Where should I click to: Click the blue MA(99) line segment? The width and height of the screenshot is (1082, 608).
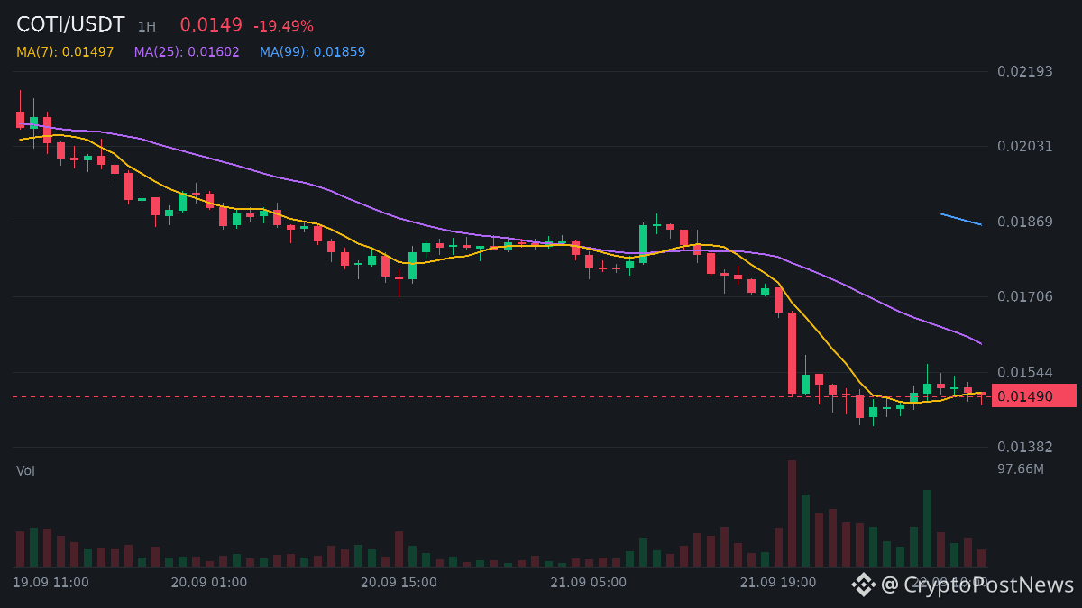pyautogui.click(x=961, y=219)
